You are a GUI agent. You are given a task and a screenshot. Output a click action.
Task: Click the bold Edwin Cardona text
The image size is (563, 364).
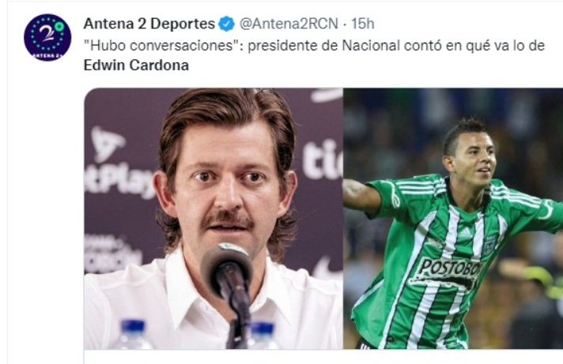point(136,66)
